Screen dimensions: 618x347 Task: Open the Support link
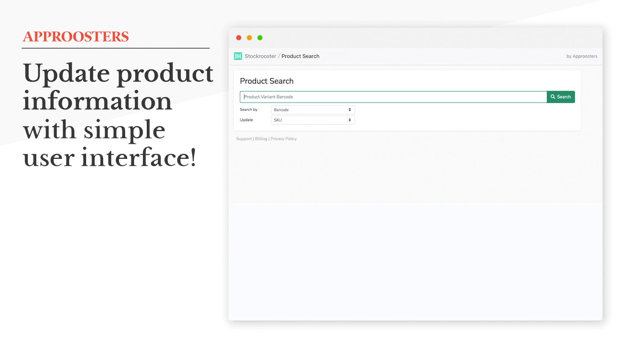(244, 139)
